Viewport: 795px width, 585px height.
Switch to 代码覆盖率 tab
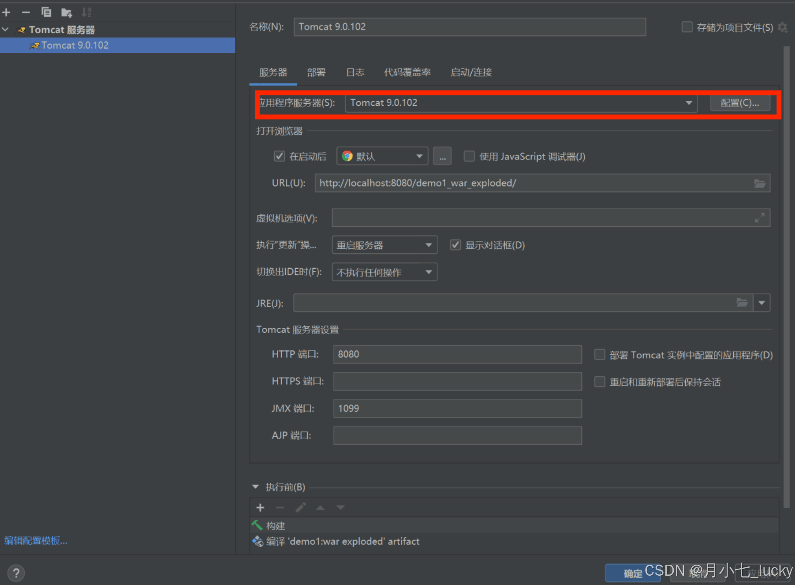pyautogui.click(x=407, y=72)
